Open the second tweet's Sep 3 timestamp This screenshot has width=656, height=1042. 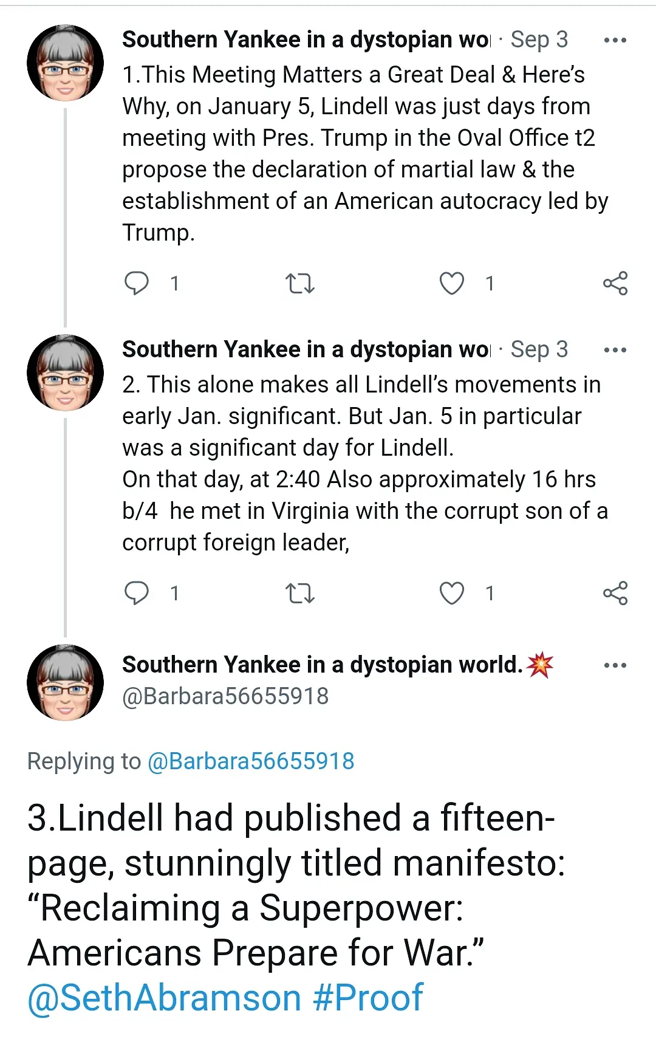pyautogui.click(x=539, y=349)
